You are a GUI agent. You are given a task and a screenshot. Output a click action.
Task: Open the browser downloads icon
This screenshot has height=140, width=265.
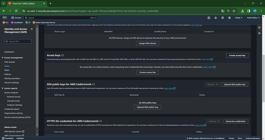click(x=243, y=11)
